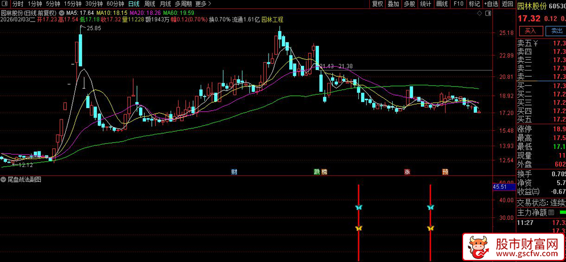Click the 25.85 high price label
Viewport: 566px width, 262px height.
[x=93, y=28]
